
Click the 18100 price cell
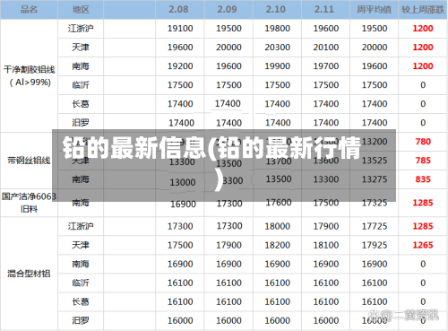point(326,245)
